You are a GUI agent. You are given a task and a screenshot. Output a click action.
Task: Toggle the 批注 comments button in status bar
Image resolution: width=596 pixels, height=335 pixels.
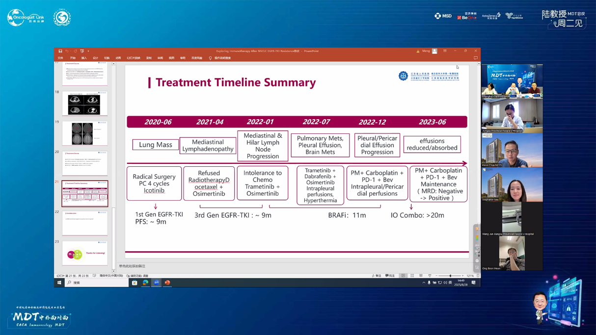390,276
